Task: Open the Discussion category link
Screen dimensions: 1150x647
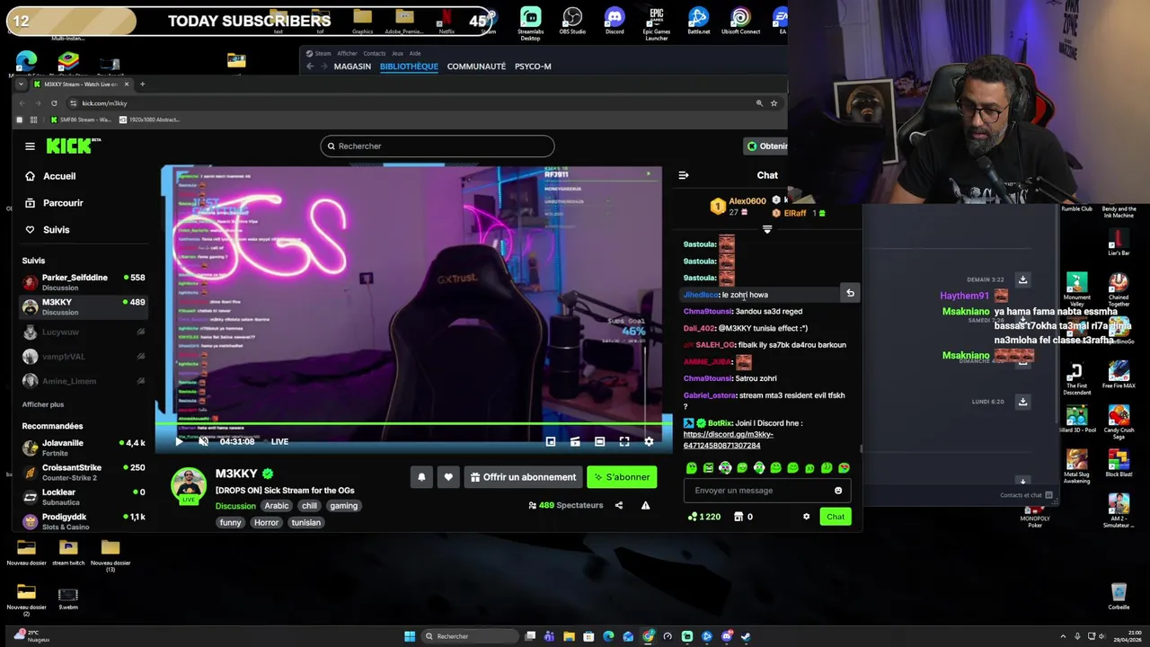Action: tap(235, 506)
